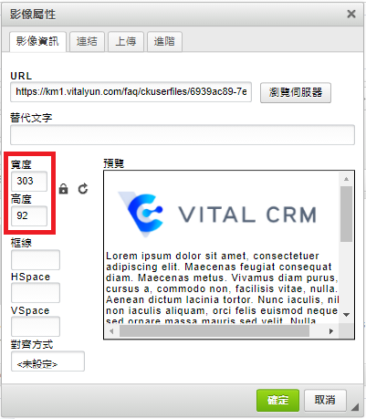Open the 對齊方式 dropdown
The height and width of the screenshot is (419, 366).
pyautogui.click(x=47, y=361)
